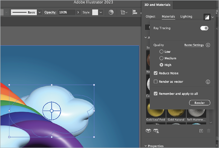Open the Recolor Artwork color wheel icon

(x=111, y=12)
